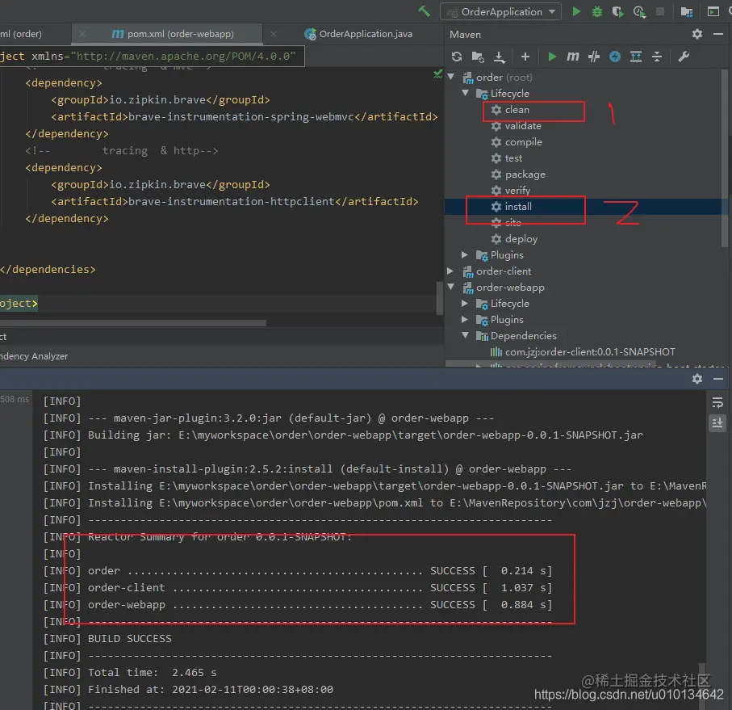Select the site lifecycle goal
The image size is (732, 710).
click(506, 222)
